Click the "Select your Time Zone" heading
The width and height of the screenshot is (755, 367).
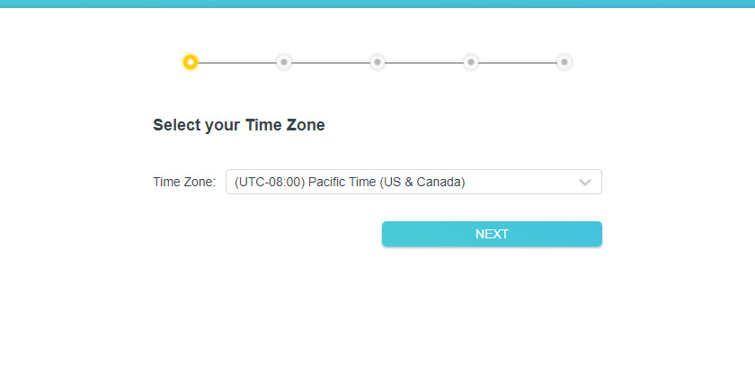[238, 125]
